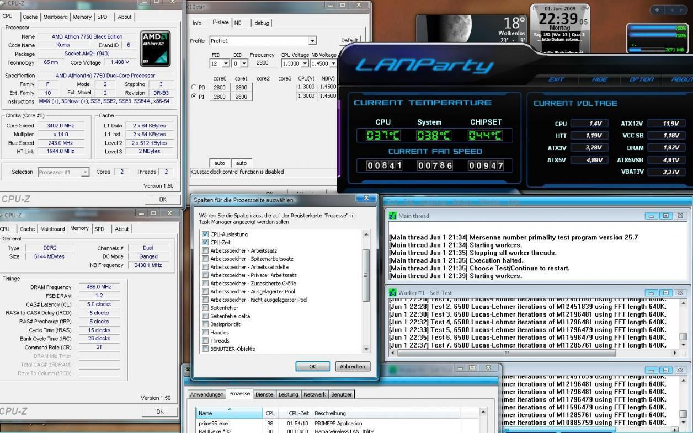Click the DRAM Frequency value 486.0 MHz

point(98,287)
